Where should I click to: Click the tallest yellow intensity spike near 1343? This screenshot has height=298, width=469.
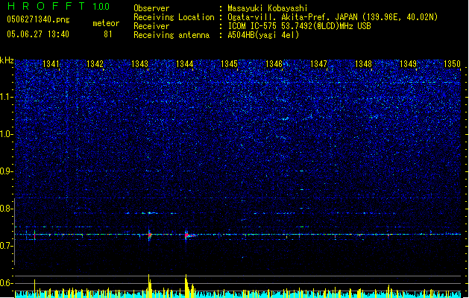[x=149, y=285]
